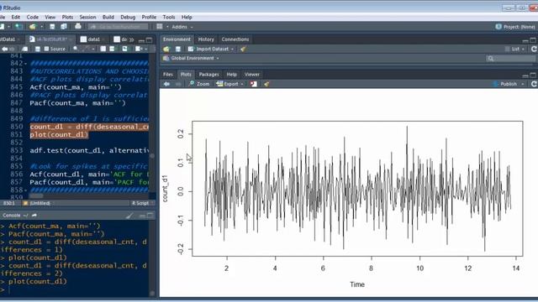Open the Source script dropdown arrow
This screenshot has height=302, width=538.
(x=145, y=49)
